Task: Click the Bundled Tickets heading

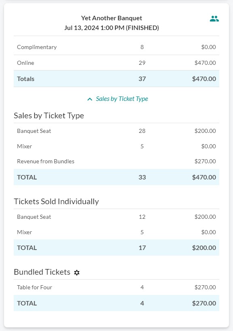Action: click(42, 272)
